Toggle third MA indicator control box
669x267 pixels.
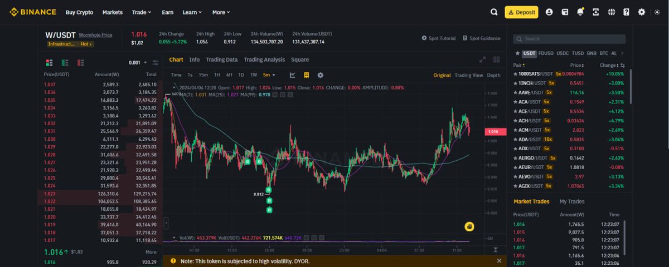pyautogui.click(x=290, y=95)
